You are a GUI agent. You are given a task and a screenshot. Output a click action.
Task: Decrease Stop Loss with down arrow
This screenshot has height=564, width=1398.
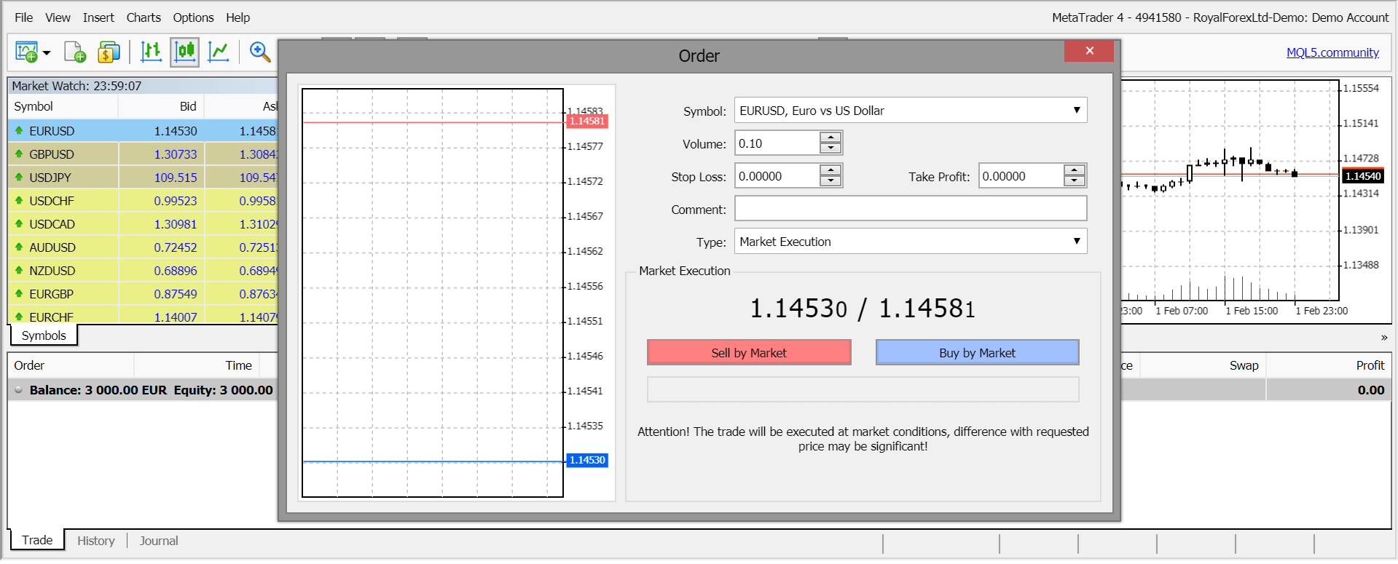click(x=830, y=181)
